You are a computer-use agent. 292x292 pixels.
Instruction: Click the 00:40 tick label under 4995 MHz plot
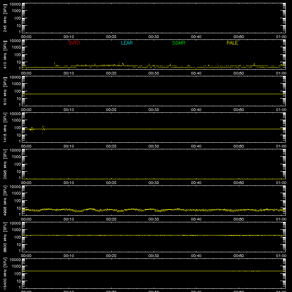coord(196,219)
